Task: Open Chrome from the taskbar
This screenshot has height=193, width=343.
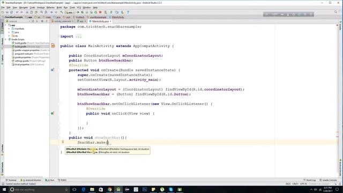Action: click(109, 189)
